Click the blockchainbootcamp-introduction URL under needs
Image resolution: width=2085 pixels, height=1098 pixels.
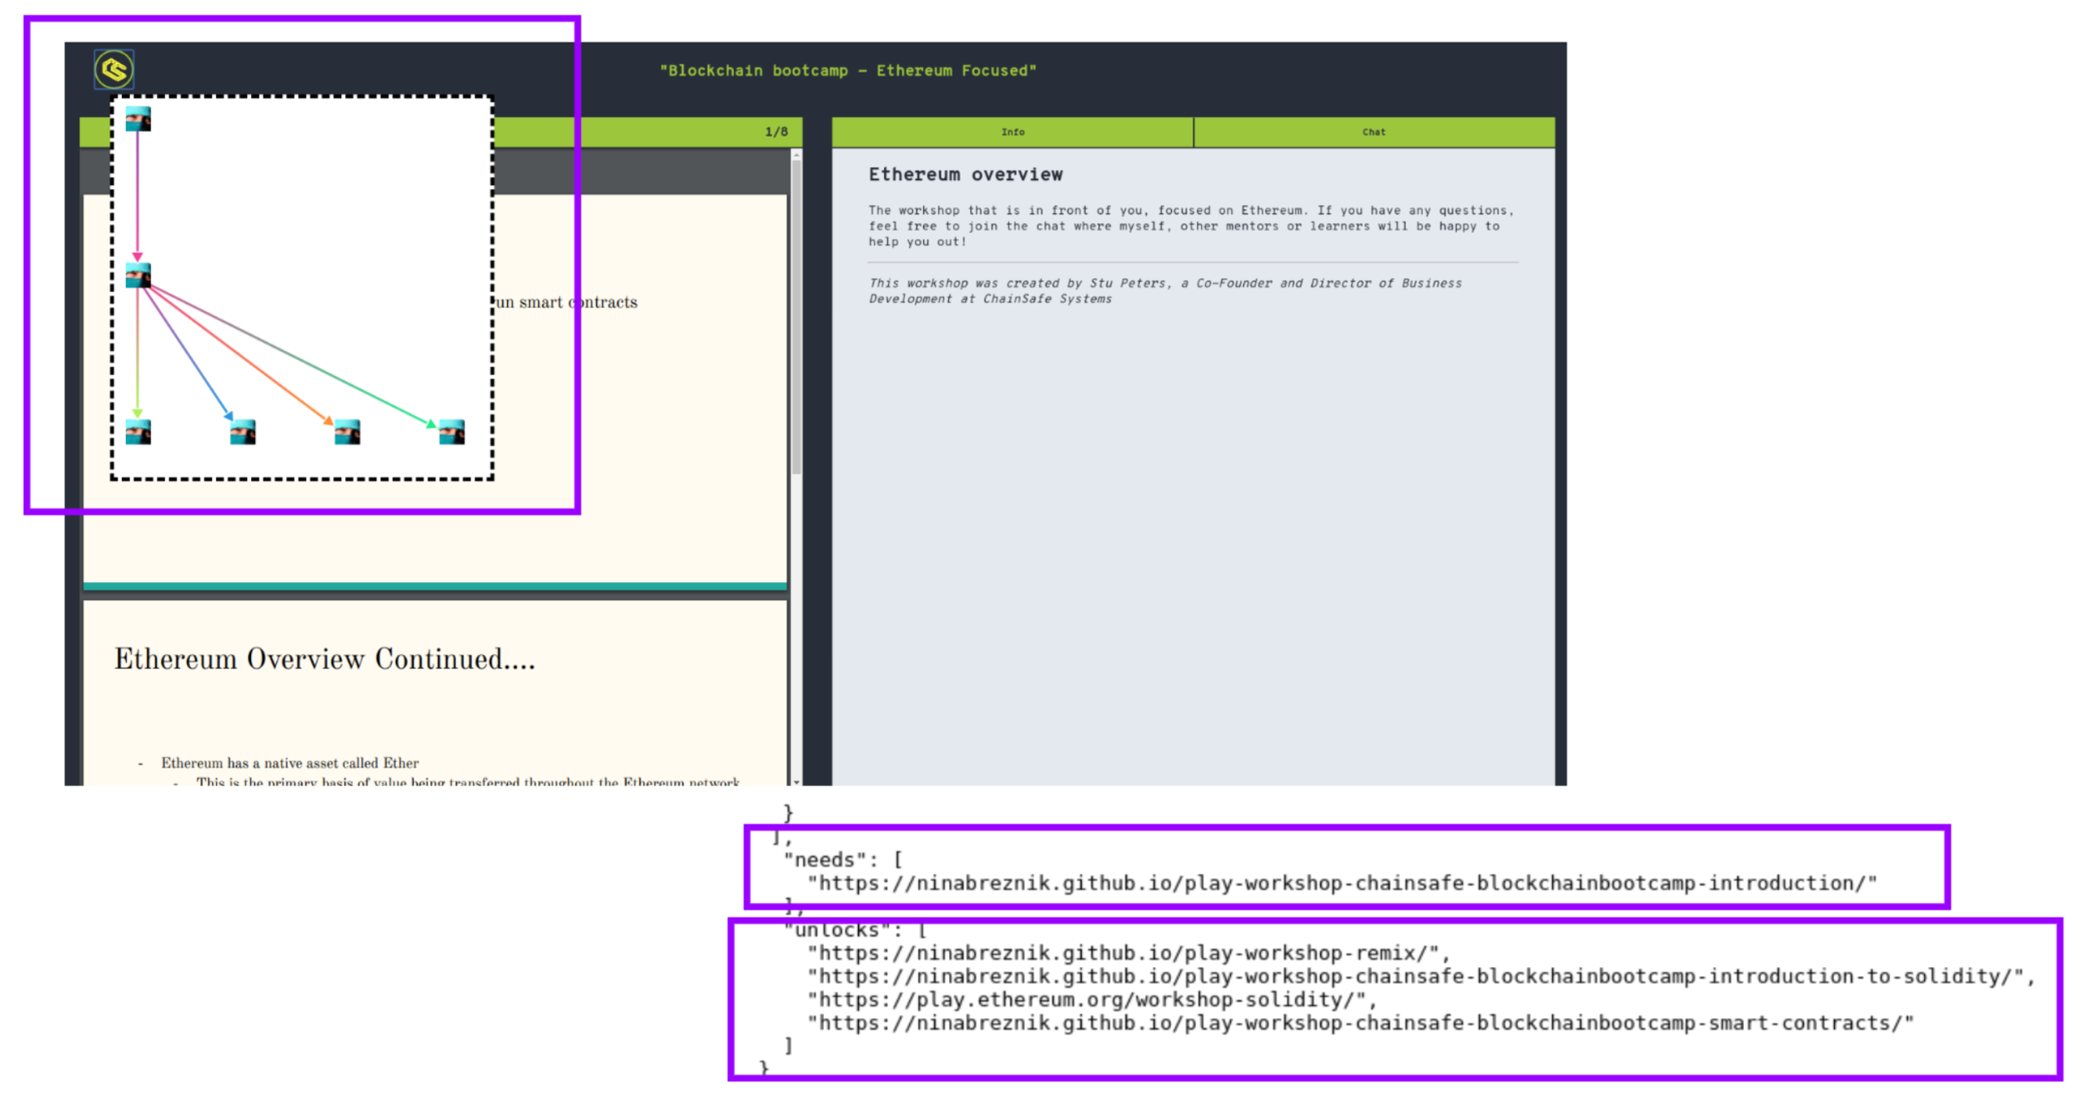[1341, 884]
